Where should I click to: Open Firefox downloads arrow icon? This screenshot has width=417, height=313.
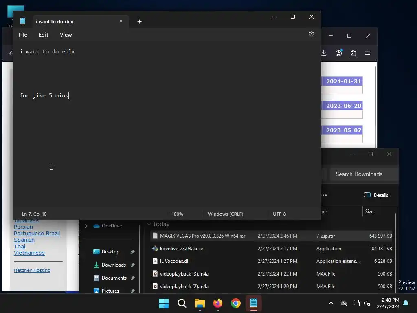click(x=324, y=53)
